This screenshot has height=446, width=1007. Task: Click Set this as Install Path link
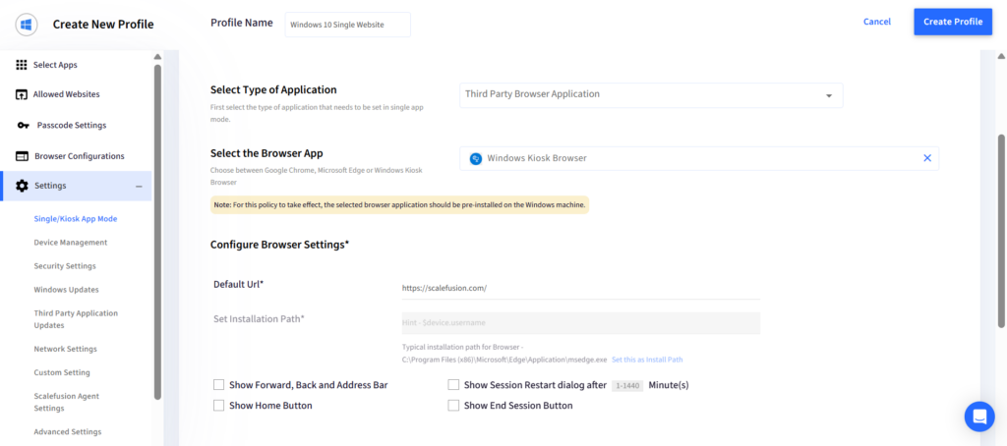point(647,360)
